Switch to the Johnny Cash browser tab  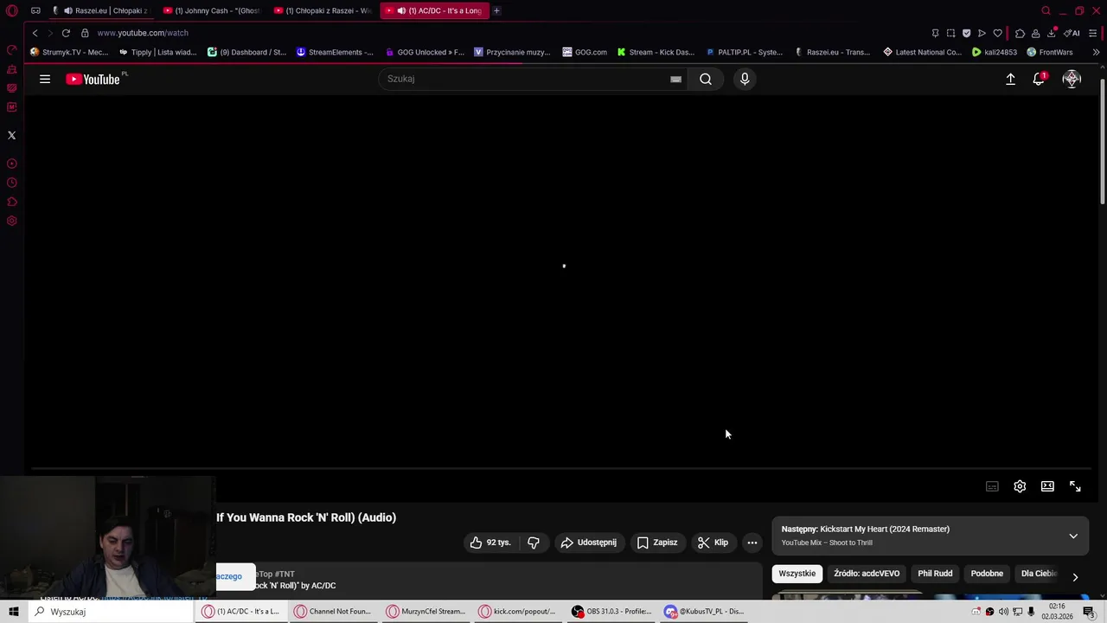pyautogui.click(x=212, y=10)
